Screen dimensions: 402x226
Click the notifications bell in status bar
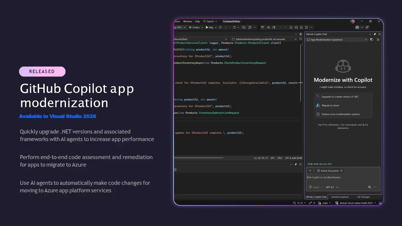coord(379,203)
